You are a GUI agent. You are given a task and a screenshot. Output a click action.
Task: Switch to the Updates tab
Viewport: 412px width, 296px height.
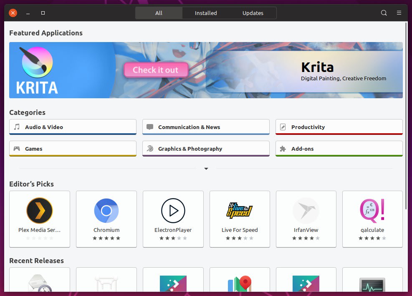[x=253, y=13]
